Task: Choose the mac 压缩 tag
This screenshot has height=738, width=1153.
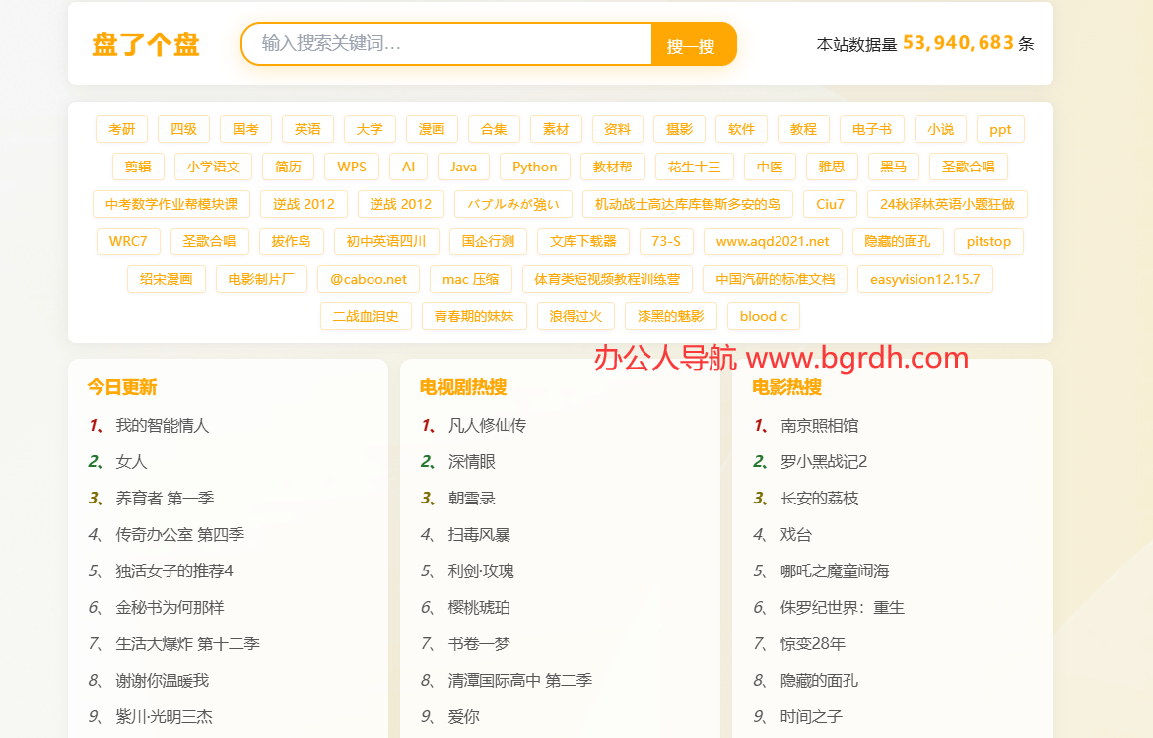Action: tap(471, 279)
